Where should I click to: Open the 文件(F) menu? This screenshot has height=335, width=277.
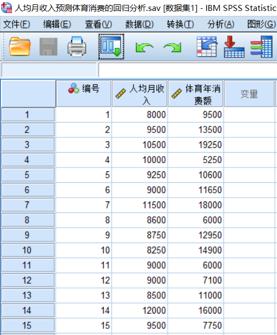pos(16,24)
